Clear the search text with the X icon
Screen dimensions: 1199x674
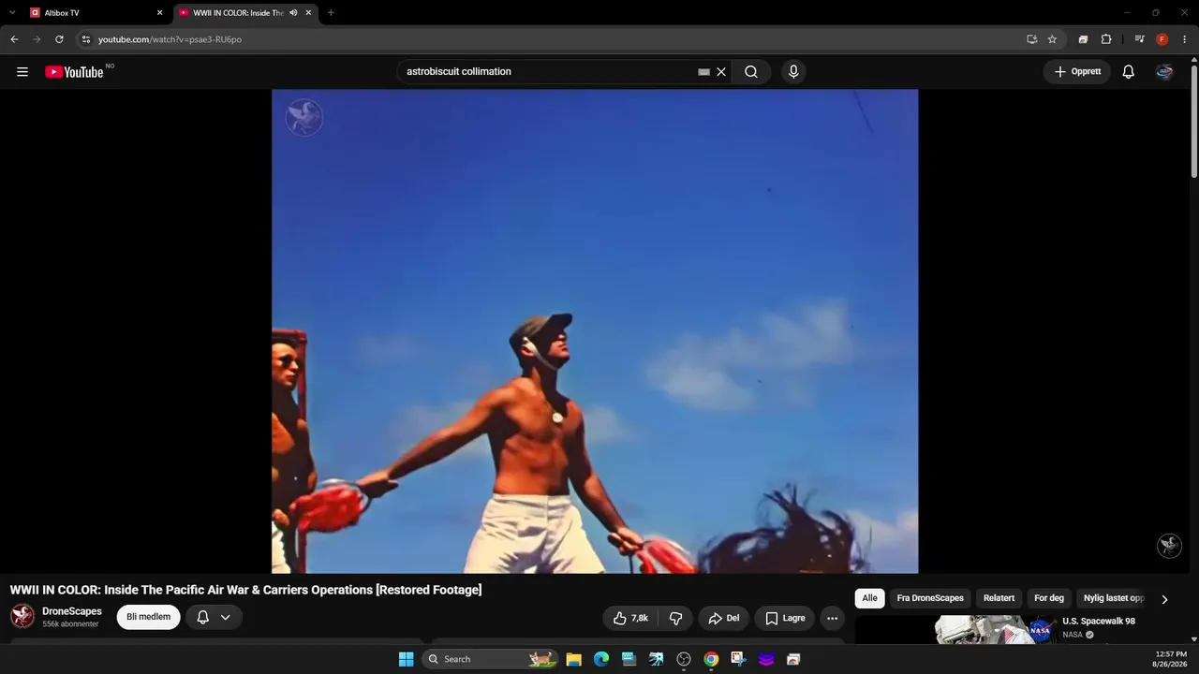pyautogui.click(x=721, y=72)
